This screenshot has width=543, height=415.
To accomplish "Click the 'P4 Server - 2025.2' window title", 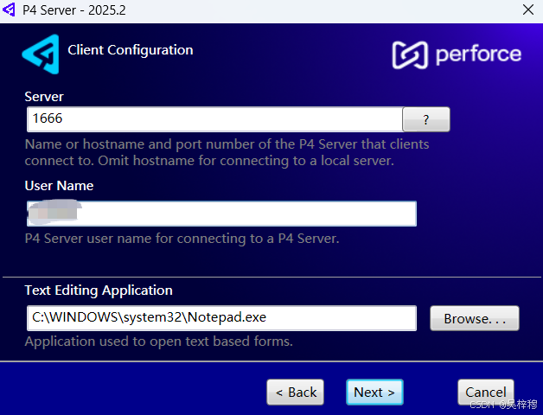I will tap(74, 10).
